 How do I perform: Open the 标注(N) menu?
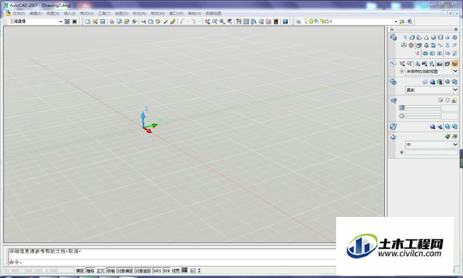139,13
